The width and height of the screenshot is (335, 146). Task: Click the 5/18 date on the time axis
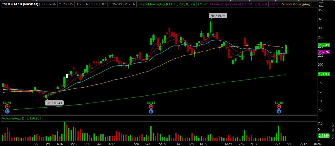[162, 144]
